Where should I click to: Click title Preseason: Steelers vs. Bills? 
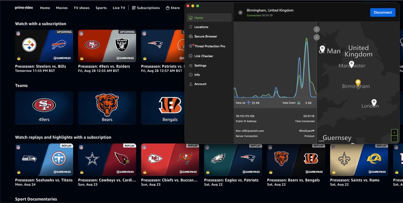click(x=41, y=66)
